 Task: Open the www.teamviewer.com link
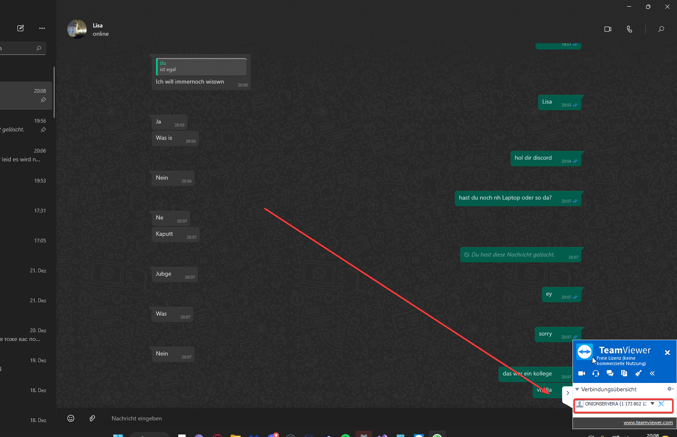[x=648, y=422]
